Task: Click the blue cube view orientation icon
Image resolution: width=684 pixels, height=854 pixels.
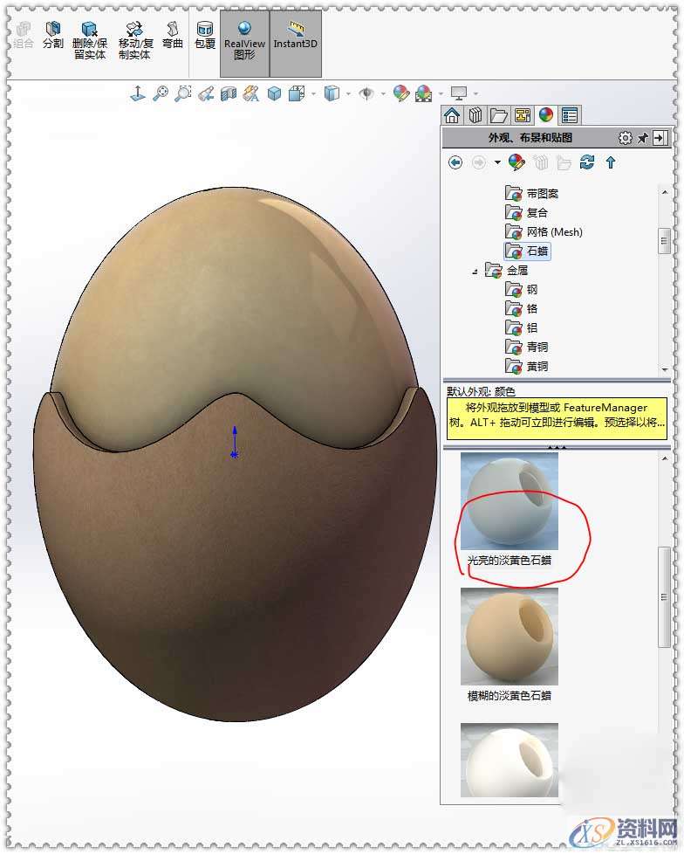Action: [274, 93]
